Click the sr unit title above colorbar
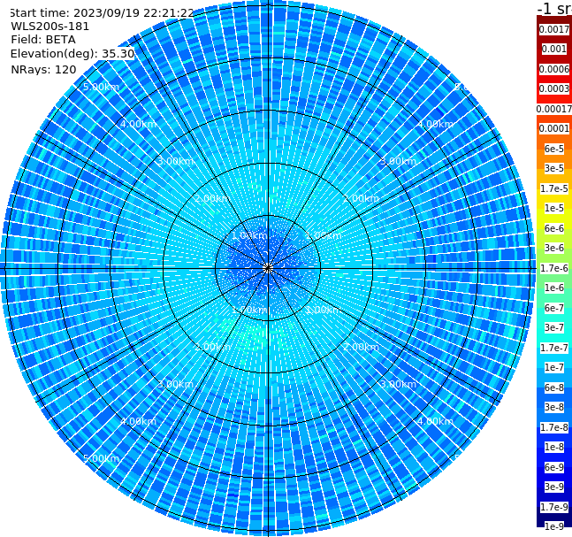The image size is (572, 537). click(x=554, y=8)
